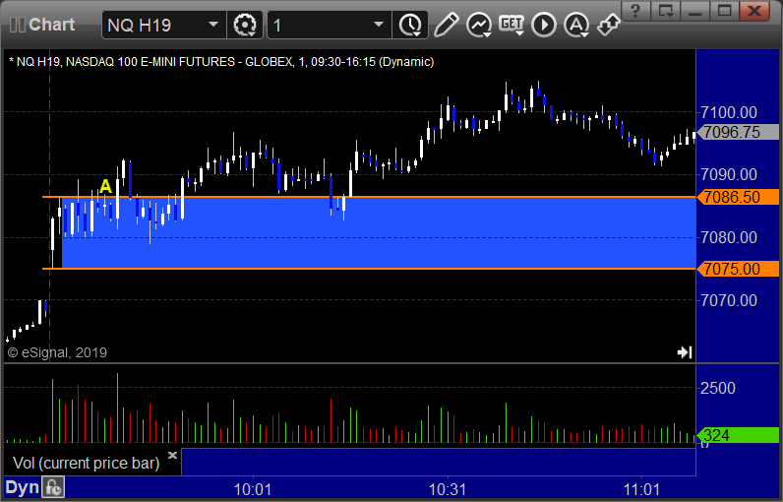
Task: Click into the NQ H19 symbol field
Action: [164, 25]
